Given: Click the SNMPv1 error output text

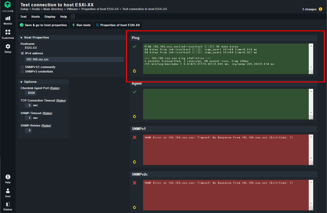Looking at the screenshot, I should click(x=218, y=138).
